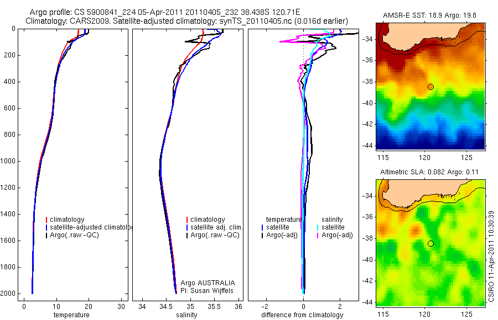Image resolution: width=498 pixels, height=320 pixels.
Task: Click the salinity x-axis label
Action: (x=187, y=315)
